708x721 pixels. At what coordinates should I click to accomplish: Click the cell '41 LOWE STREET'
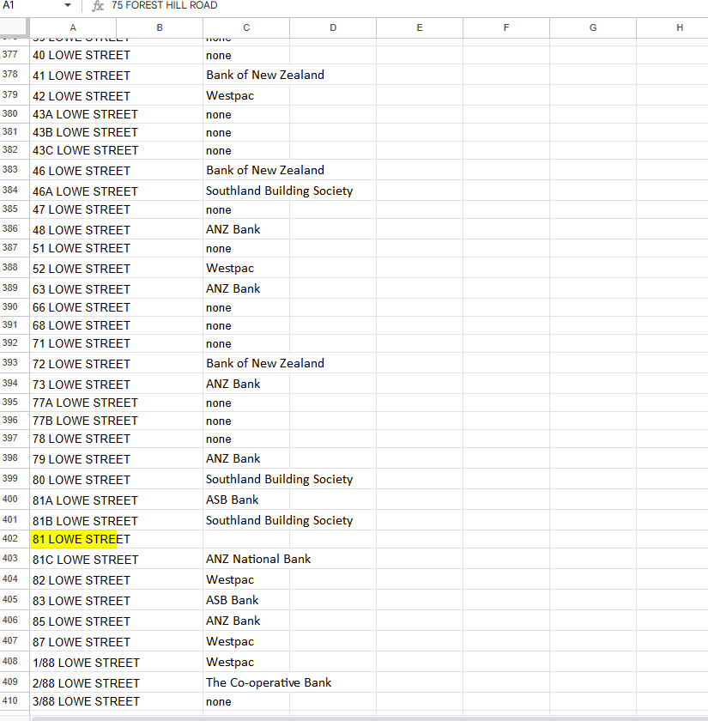point(73,75)
